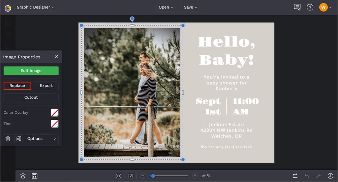The width and height of the screenshot is (338, 182).
Task: Expand the Graphic Designer dropdown
Action: [x=35, y=7]
